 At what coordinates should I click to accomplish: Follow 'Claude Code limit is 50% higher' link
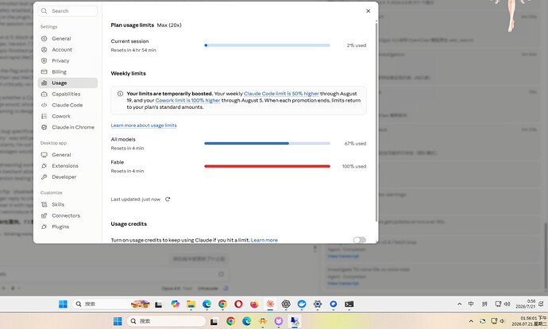[x=281, y=94]
